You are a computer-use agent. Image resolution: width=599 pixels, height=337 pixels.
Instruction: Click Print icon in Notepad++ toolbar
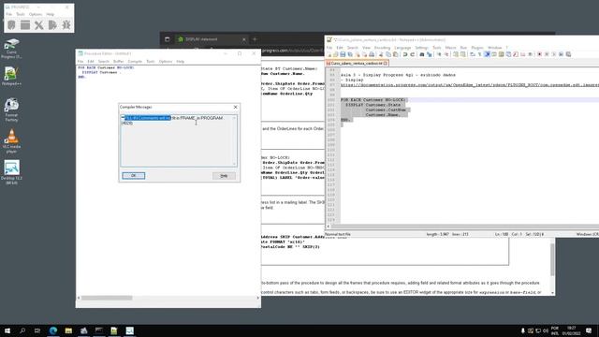[372, 54]
